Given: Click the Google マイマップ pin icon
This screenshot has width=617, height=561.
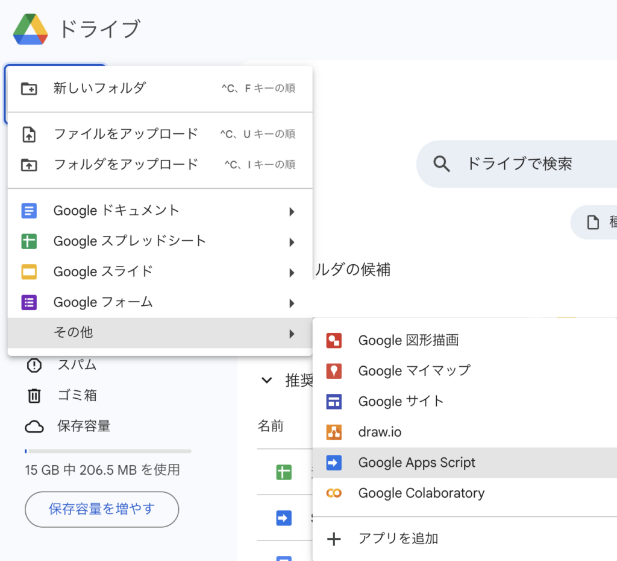Looking at the screenshot, I should coord(334,371).
